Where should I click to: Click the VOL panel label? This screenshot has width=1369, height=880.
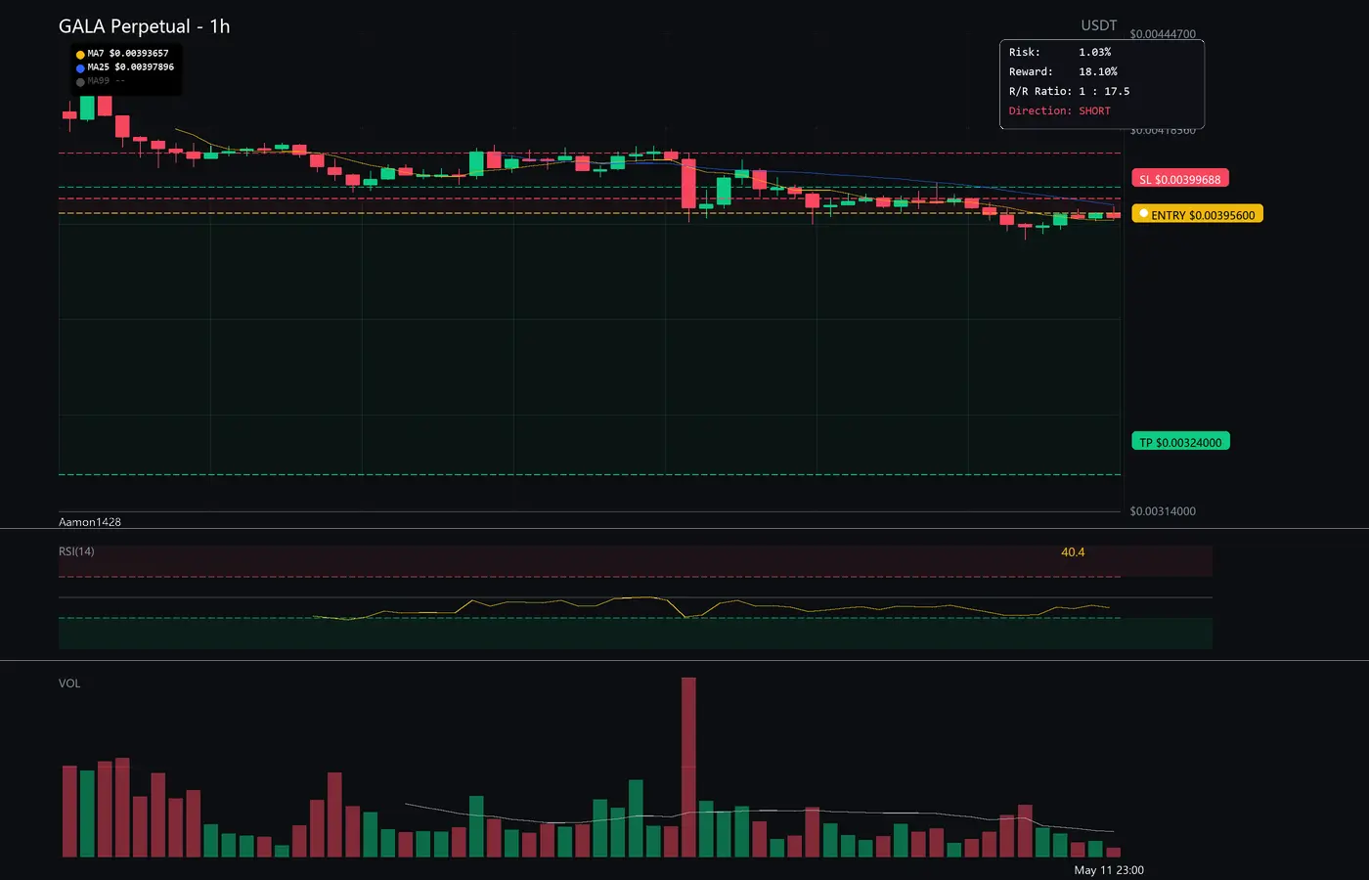tap(69, 683)
